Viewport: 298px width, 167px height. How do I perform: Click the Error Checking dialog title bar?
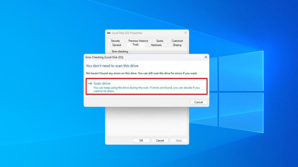pyautogui.click(x=131, y=57)
